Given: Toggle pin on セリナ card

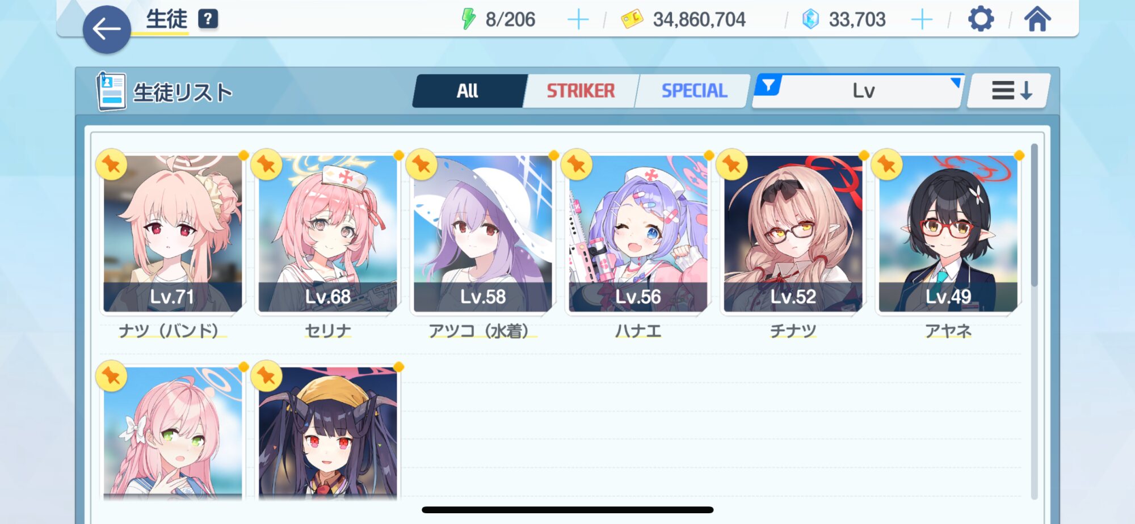Looking at the screenshot, I should tap(266, 164).
